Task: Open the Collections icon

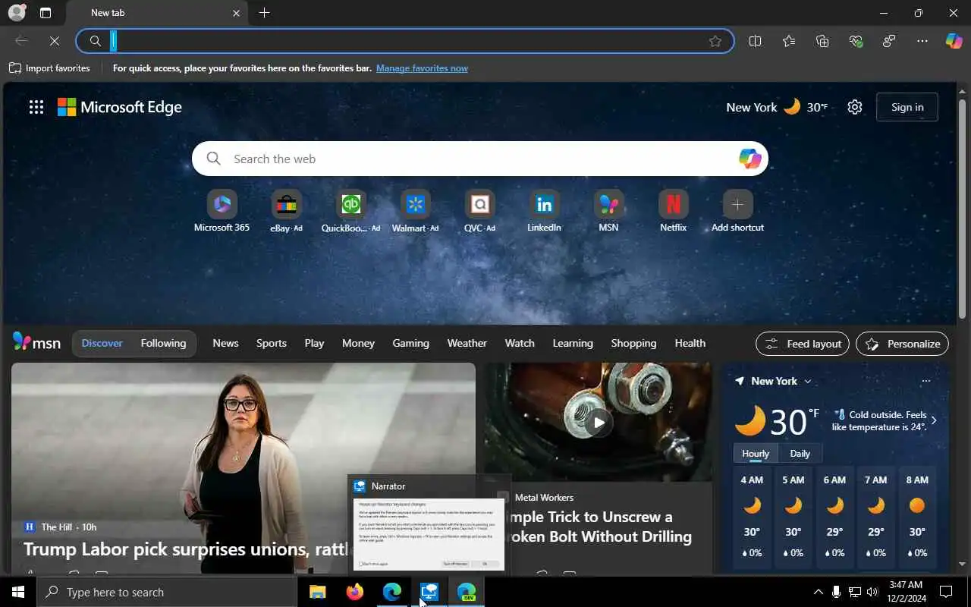Action: pos(822,41)
